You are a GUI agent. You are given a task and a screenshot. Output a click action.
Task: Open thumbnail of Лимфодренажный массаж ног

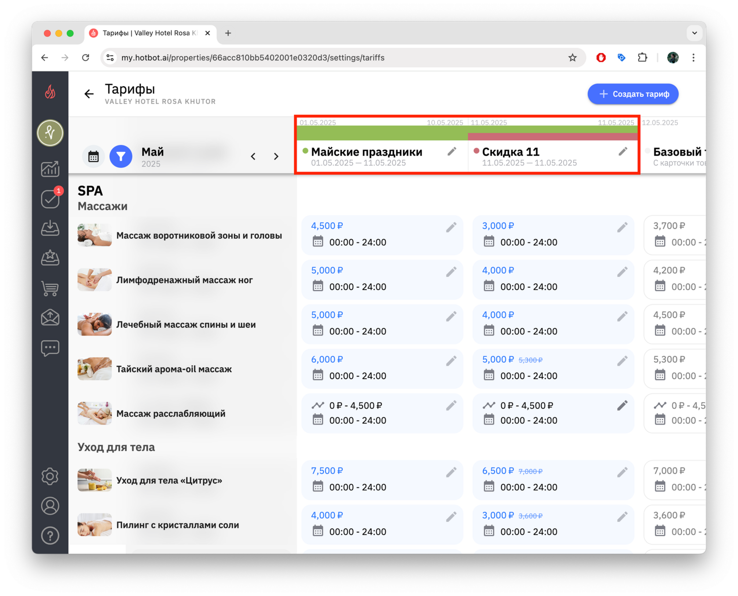(x=94, y=280)
